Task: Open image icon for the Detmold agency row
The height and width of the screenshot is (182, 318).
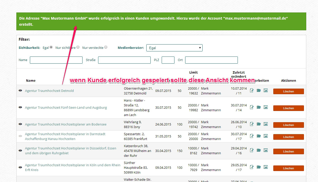Action: point(266,91)
